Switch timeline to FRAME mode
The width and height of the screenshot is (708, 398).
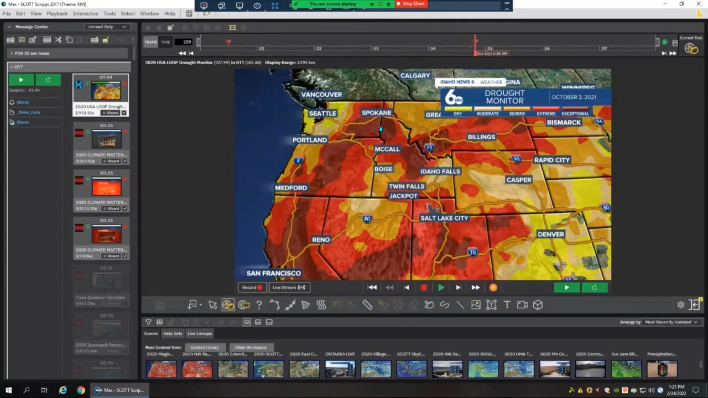point(150,42)
